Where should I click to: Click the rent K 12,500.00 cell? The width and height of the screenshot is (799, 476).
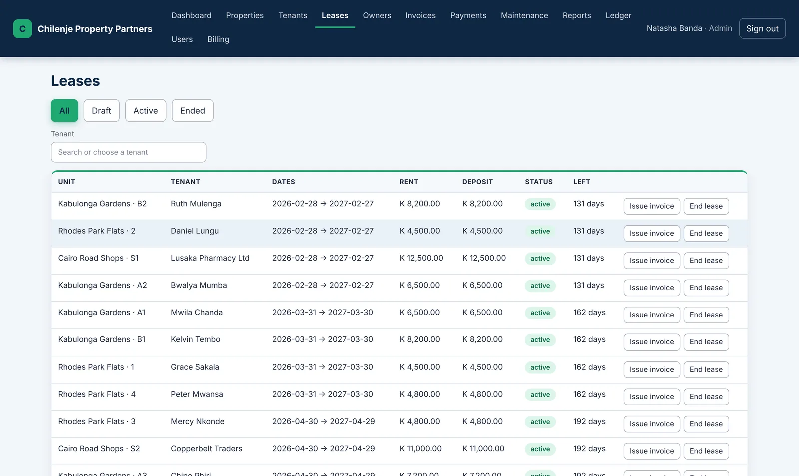[421, 258]
